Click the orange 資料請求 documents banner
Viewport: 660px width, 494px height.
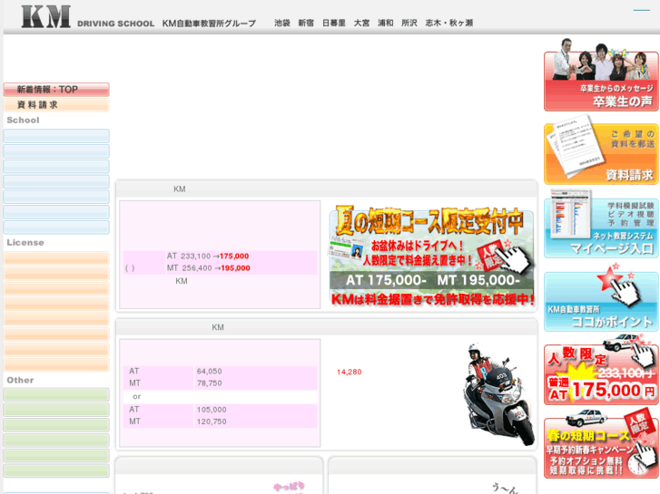click(601, 150)
